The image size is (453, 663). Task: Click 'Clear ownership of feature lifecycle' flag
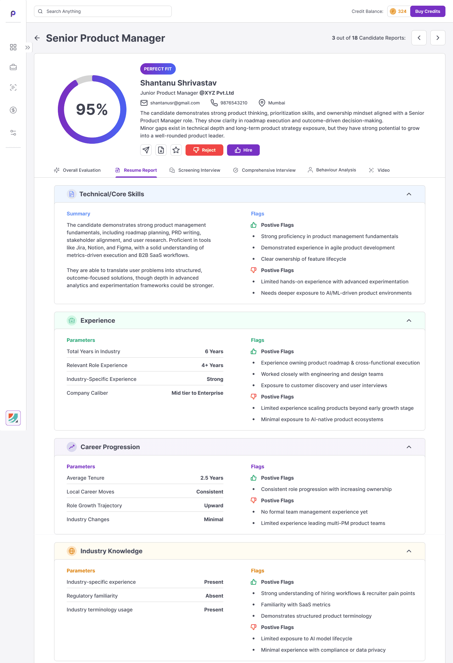304,259
